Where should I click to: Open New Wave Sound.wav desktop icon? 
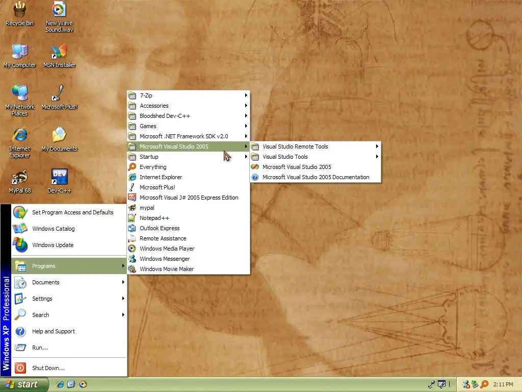pyautogui.click(x=59, y=17)
